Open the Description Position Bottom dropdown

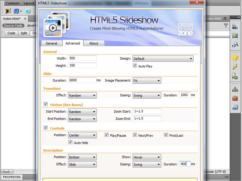point(82,157)
